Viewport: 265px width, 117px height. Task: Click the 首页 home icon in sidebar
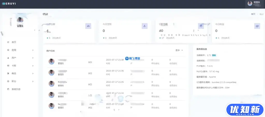point(8,42)
